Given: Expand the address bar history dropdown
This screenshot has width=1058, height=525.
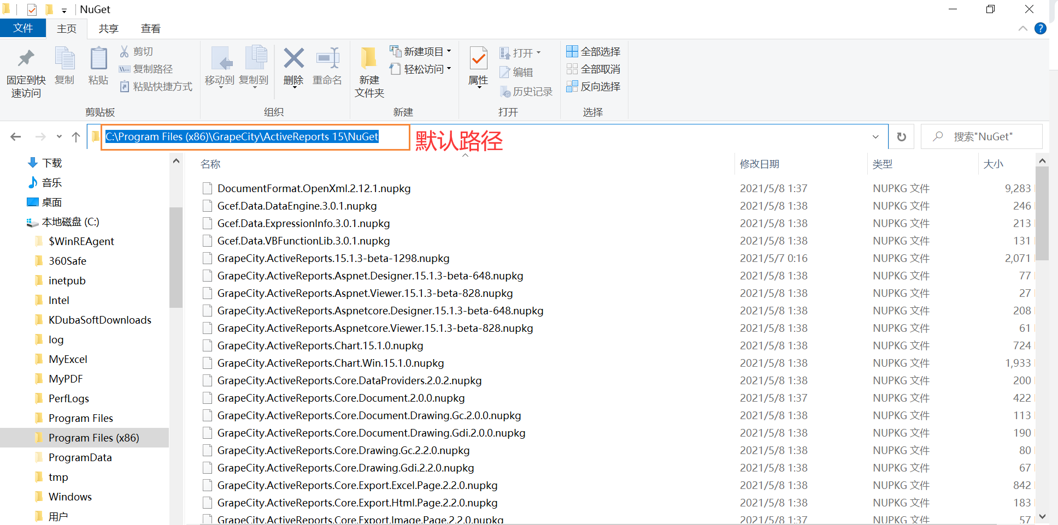Looking at the screenshot, I should 875,136.
